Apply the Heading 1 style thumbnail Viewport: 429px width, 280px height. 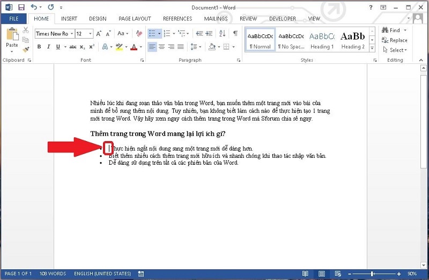pyautogui.click(x=322, y=40)
